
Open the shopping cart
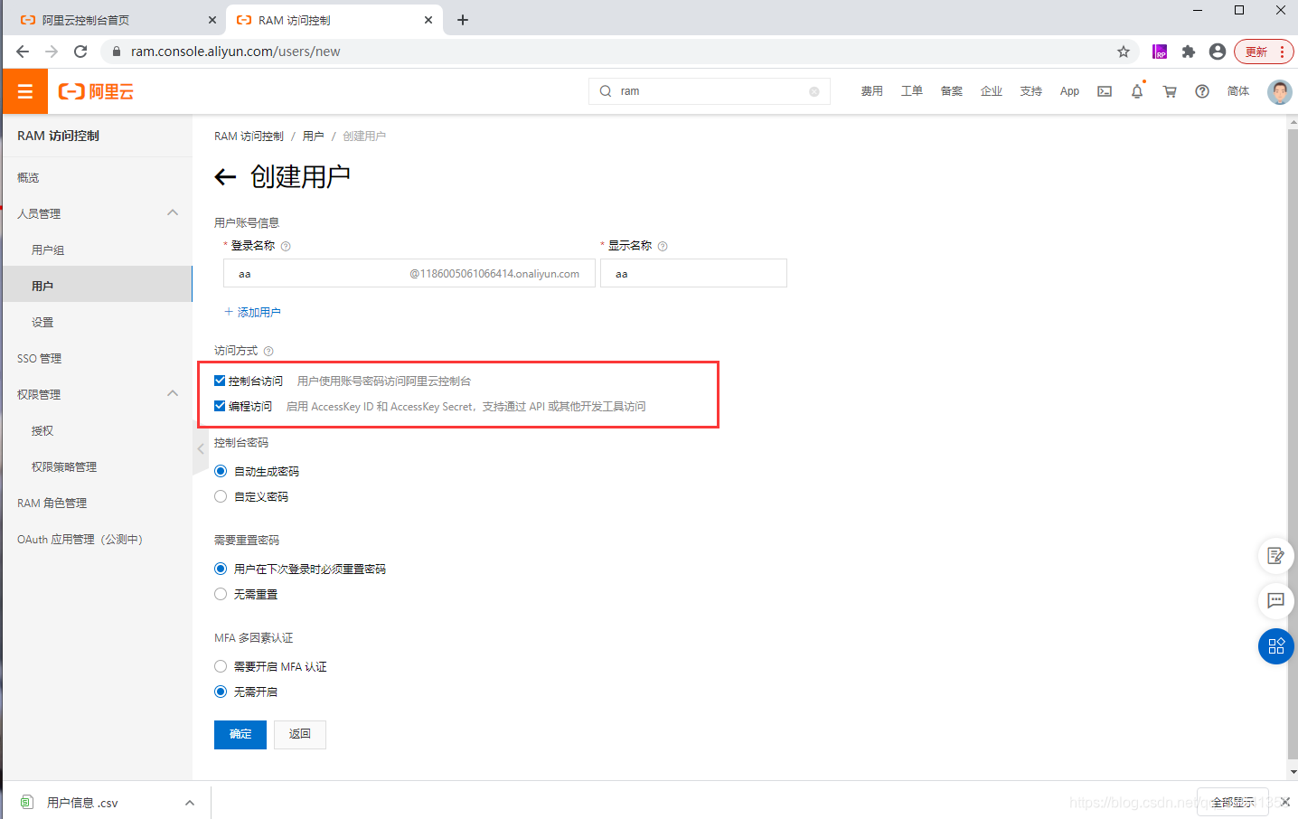pos(1170,91)
